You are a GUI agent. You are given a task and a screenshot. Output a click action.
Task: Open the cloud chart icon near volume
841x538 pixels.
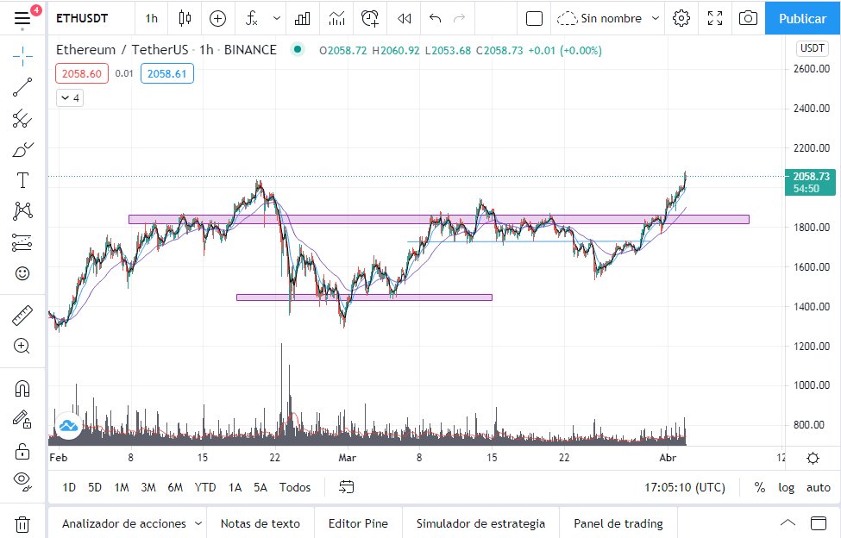(68, 426)
